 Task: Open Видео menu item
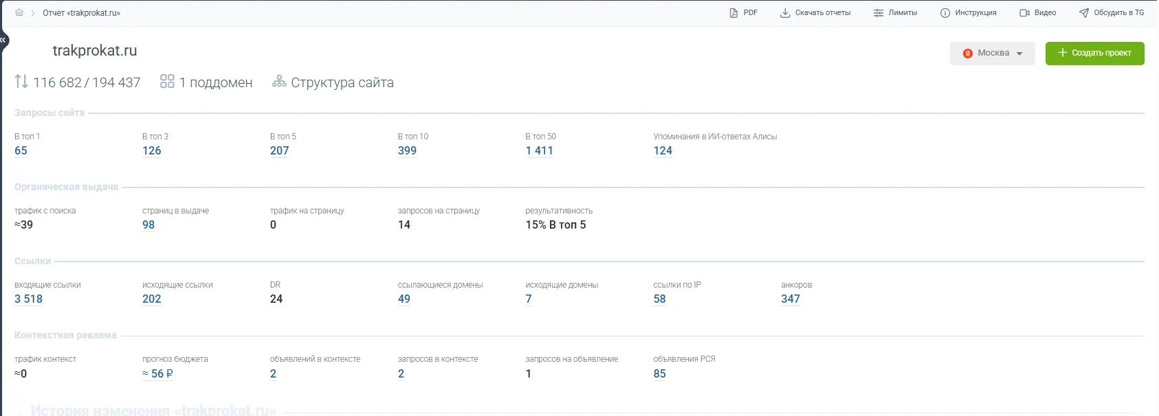1037,12
